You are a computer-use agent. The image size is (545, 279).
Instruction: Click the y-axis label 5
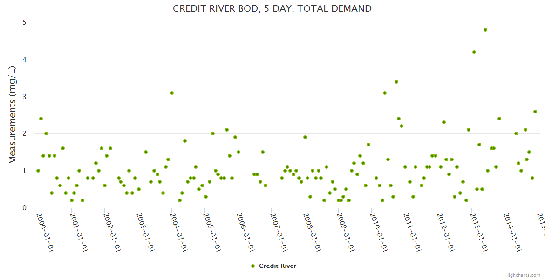24,22
